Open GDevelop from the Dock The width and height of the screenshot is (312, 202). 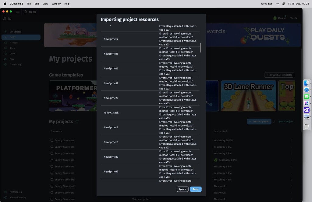click(x=307, y=110)
